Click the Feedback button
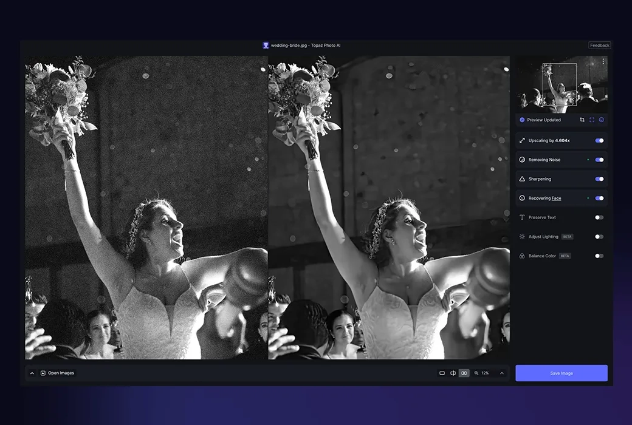 tap(600, 45)
